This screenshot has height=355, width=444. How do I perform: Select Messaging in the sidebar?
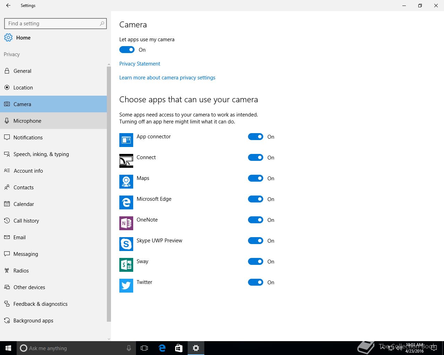(53, 254)
